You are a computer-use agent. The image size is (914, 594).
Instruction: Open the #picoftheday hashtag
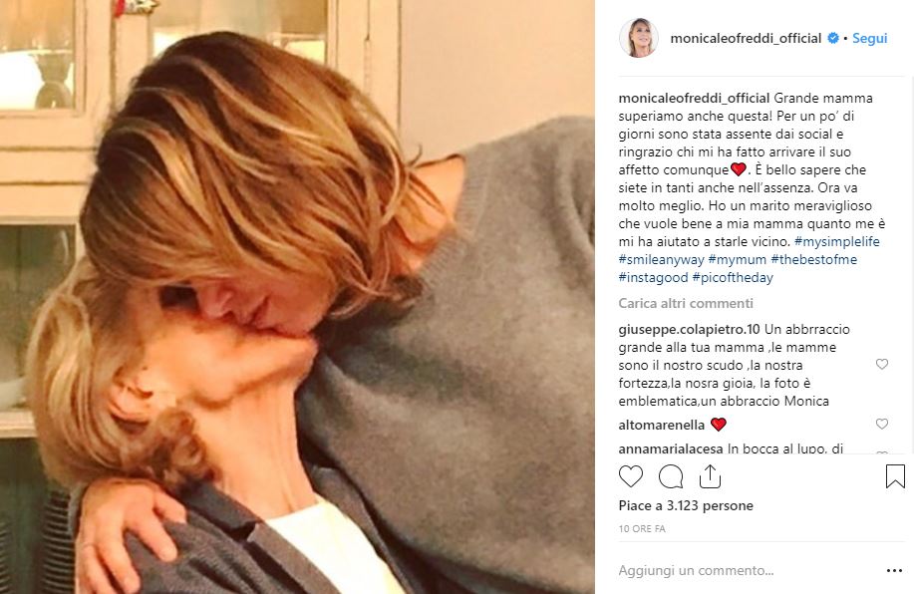click(x=733, y=277)
